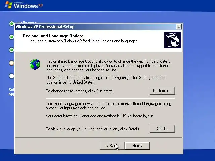The width and height of the screenshot is (215, 161).
Task: Return to the previous page with Back
Action: point(112,146)
